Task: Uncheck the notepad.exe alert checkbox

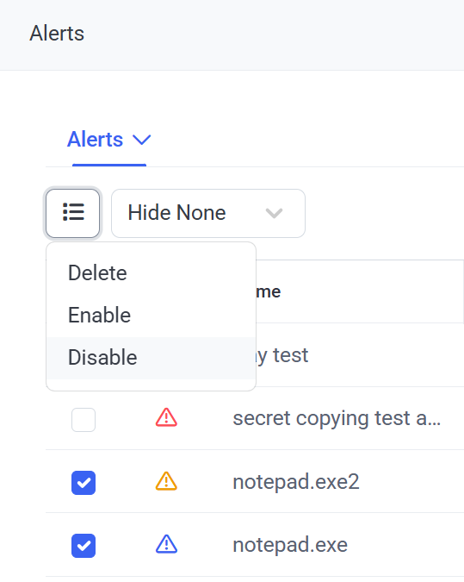Action: 84,546
